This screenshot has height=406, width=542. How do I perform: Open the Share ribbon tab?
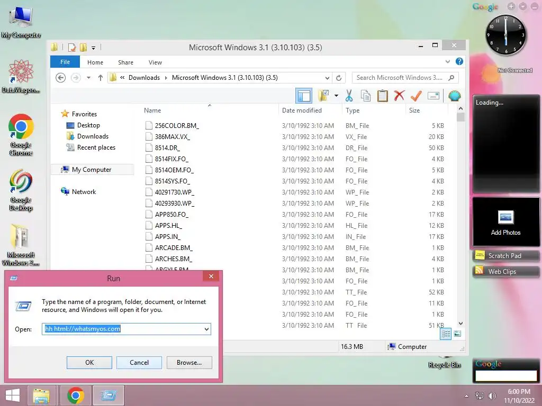point(125,62)
